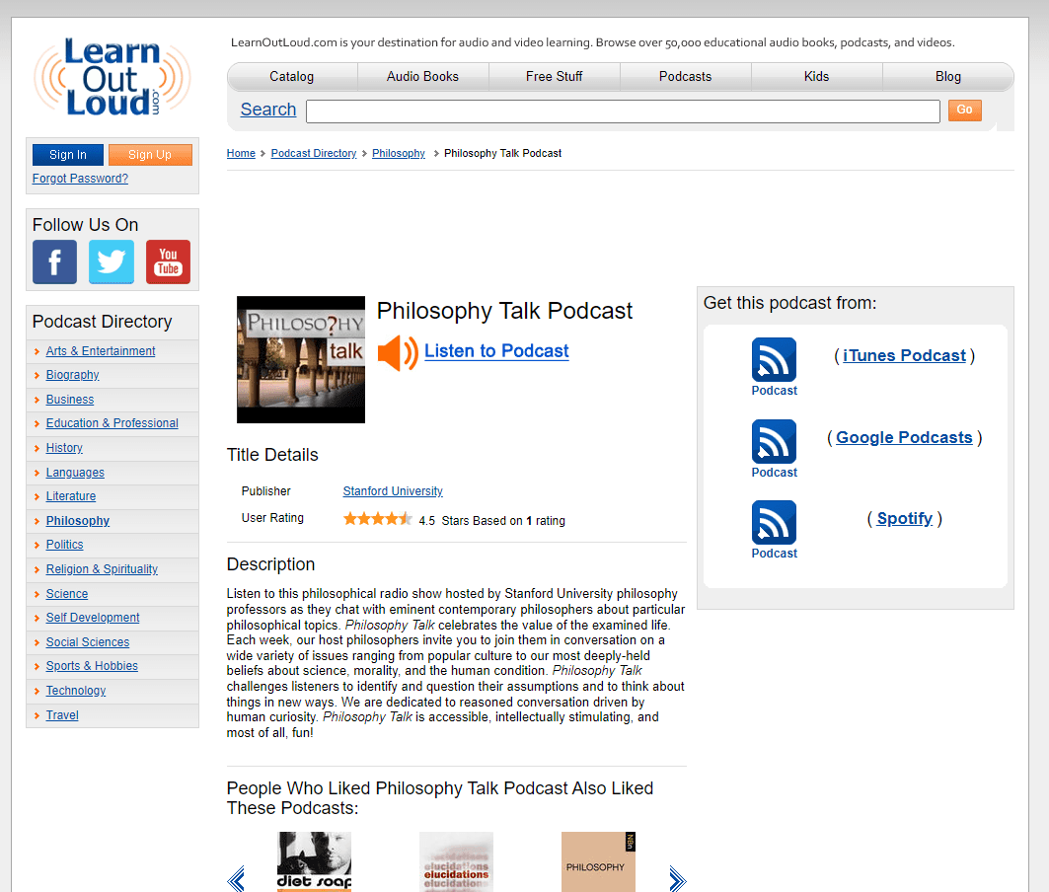Open the Stanford University publisher link
Viewport: 1049px width, 892px height.
click(x=393, y=491)
